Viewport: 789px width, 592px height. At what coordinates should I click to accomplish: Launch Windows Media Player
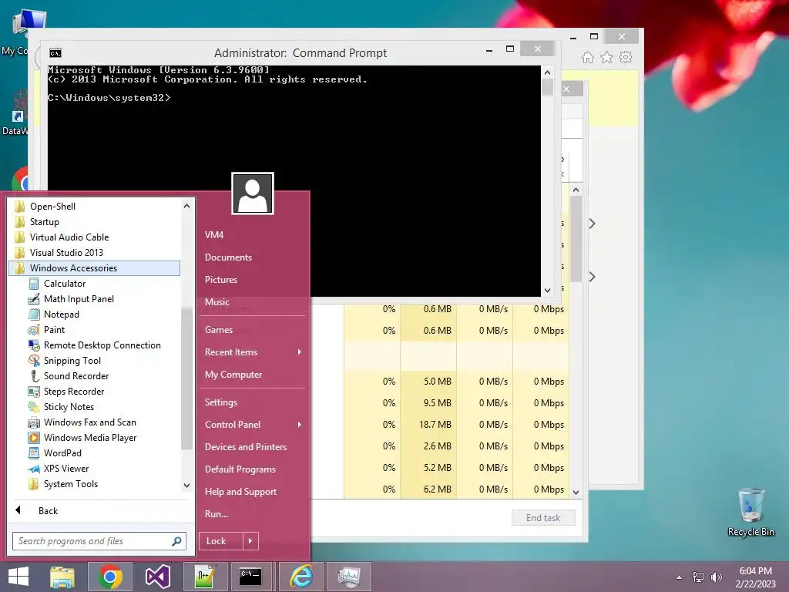point(90,438)
